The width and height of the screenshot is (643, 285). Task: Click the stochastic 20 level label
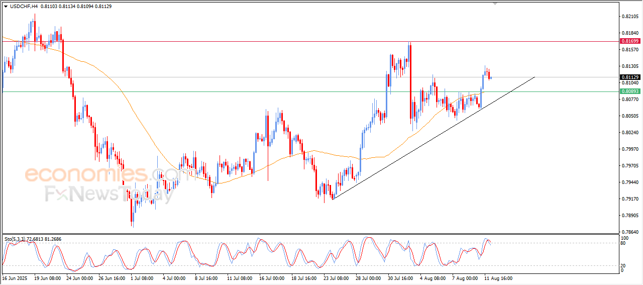(x=623, y=265)
